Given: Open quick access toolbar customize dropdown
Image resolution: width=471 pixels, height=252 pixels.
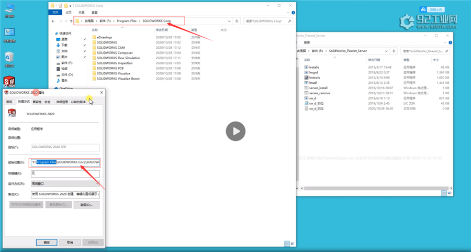Looking at the screenshot, I should [x=70, y=6].
